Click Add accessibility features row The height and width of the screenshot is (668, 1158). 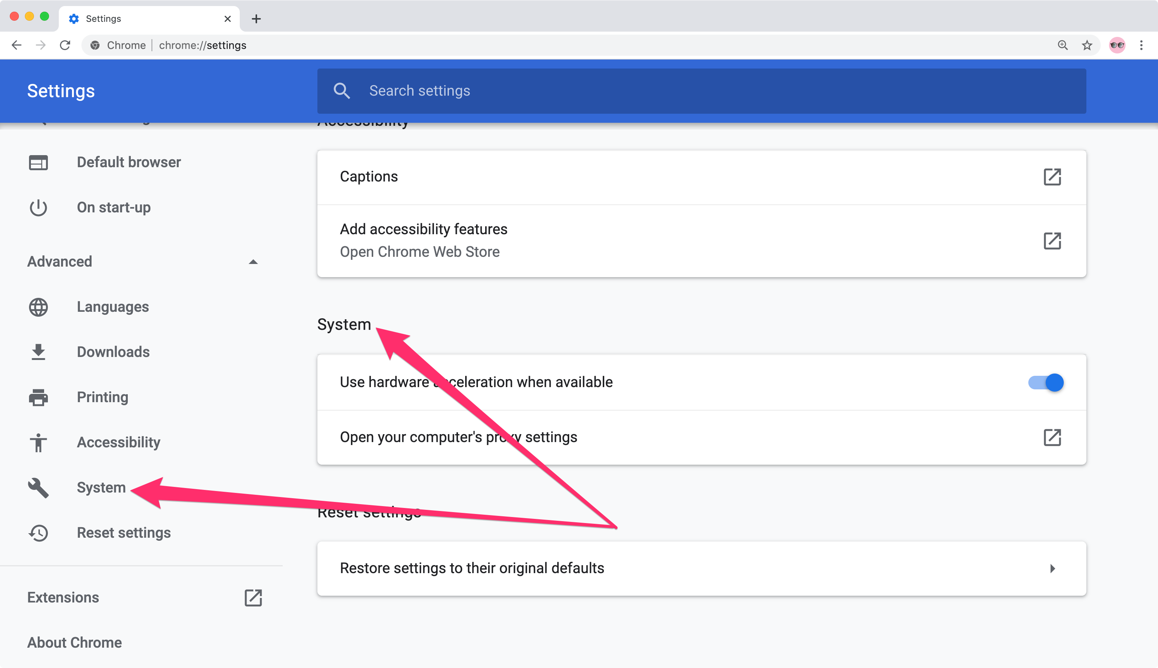click(x=701, y=240)
